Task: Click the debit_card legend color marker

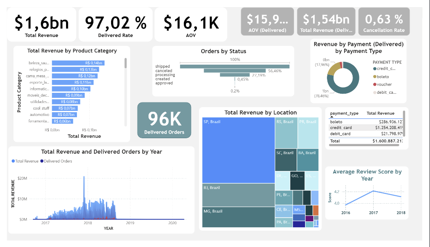Action: pos(375,92)
